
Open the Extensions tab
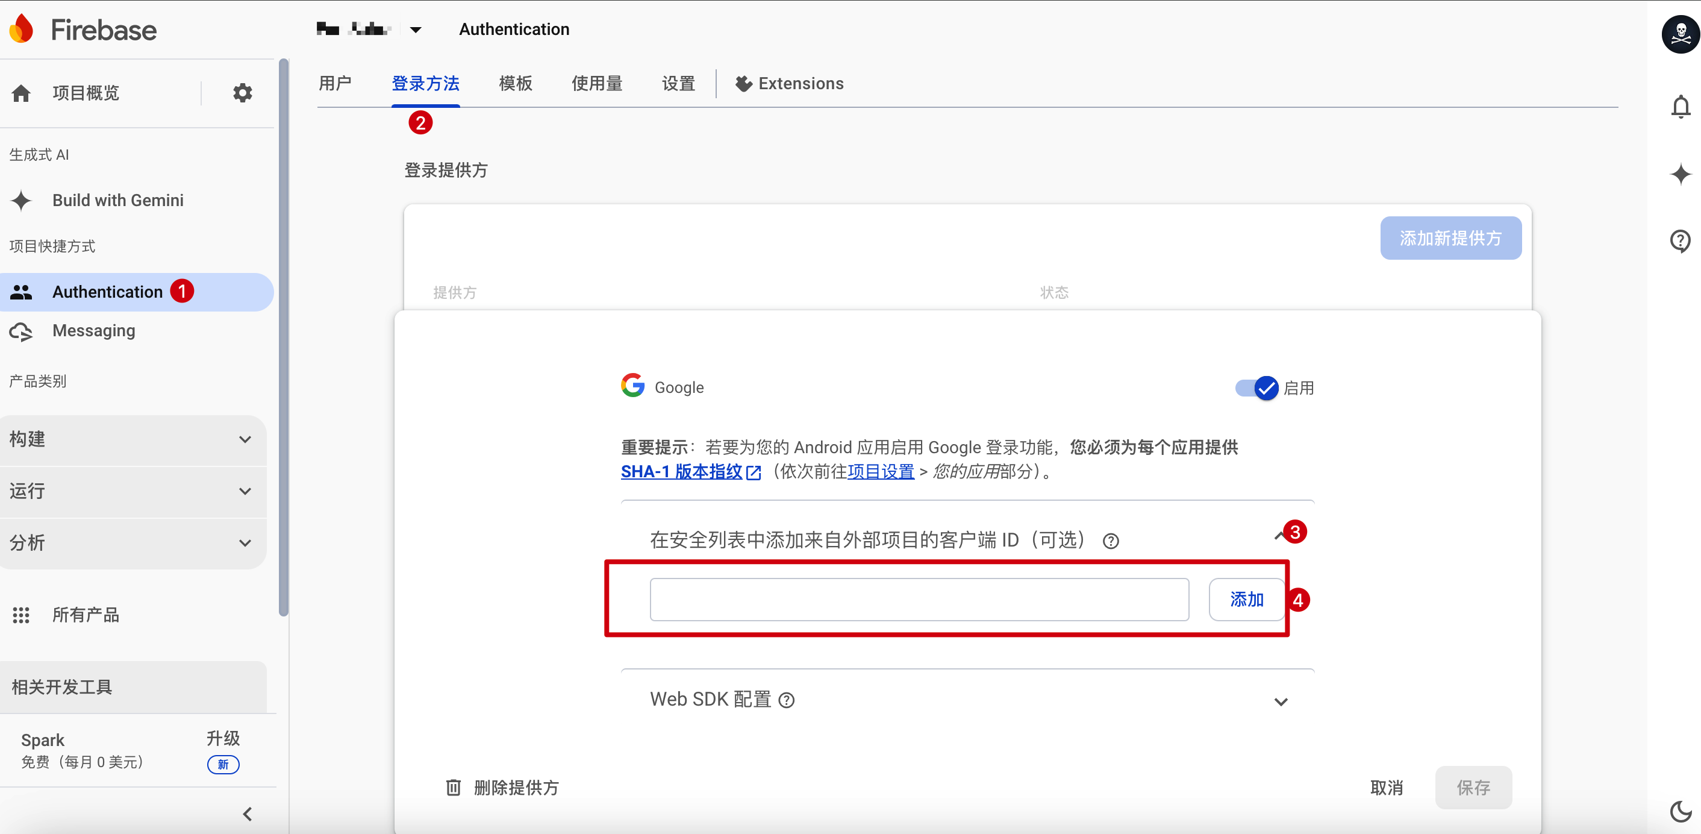point(790,83)
